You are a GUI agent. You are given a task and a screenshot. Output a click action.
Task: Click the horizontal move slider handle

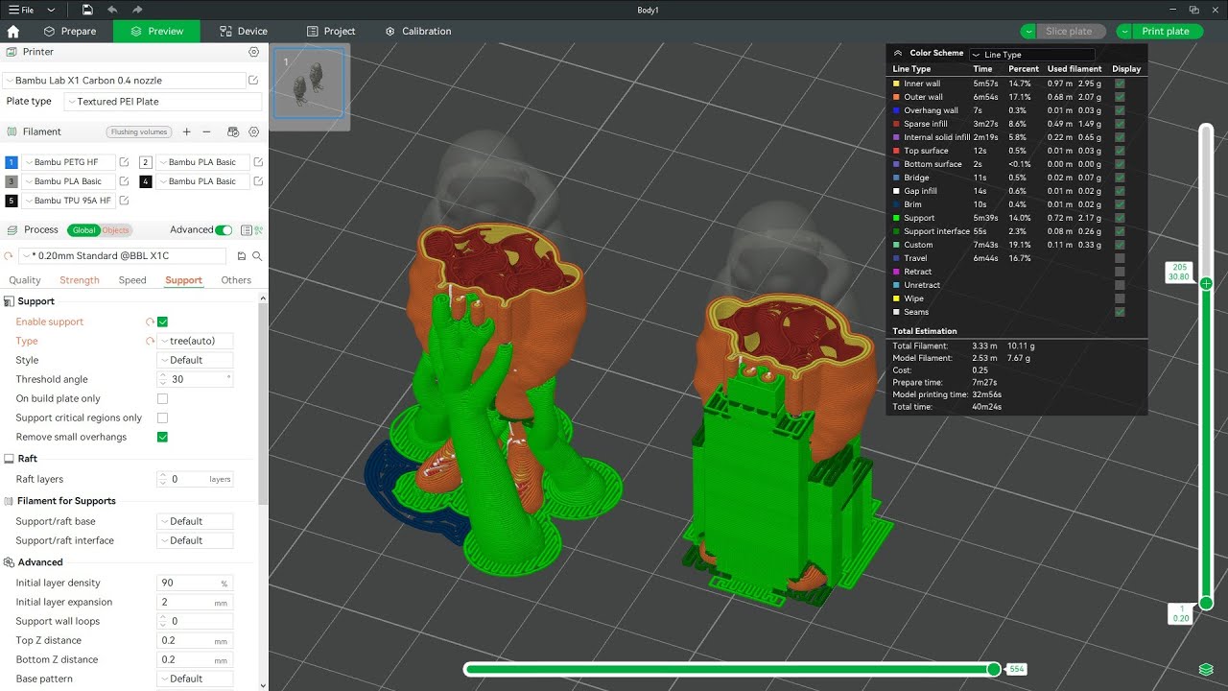tap(994, 669)
